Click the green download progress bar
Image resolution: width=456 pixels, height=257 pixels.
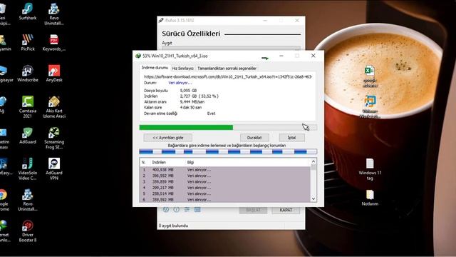(x=228, y=127)
